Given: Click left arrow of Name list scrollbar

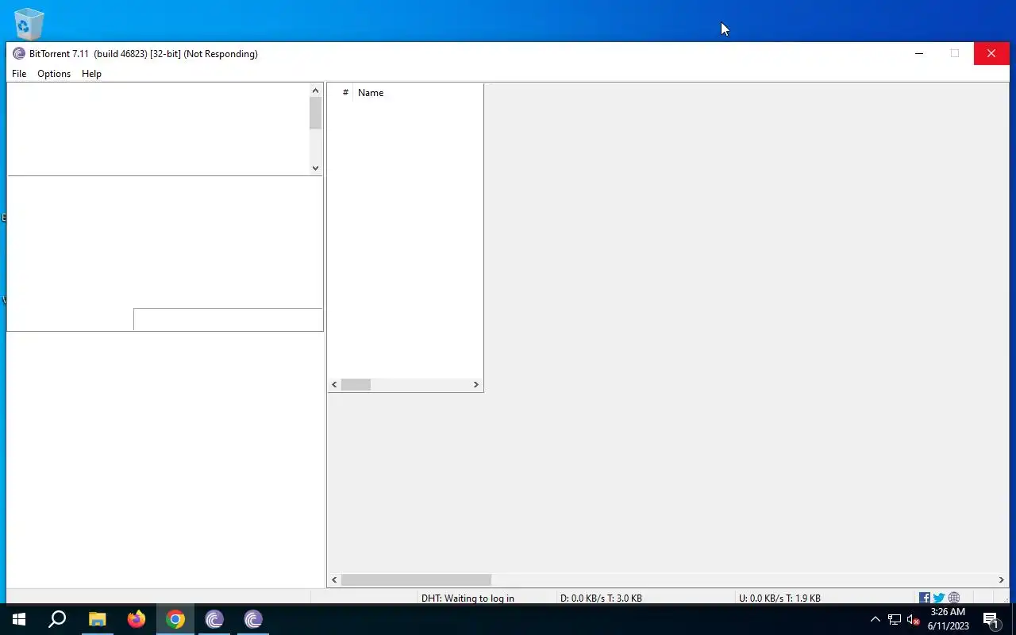Looking at the screenshot, I should click(x=335, y=385).
